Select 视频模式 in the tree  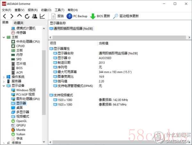click(20, 117)
